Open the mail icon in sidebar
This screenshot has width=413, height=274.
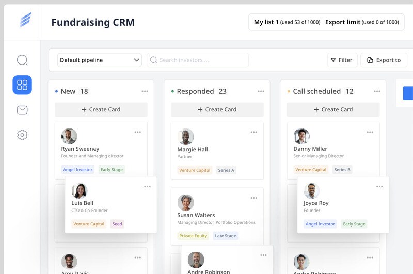(22, 110)
